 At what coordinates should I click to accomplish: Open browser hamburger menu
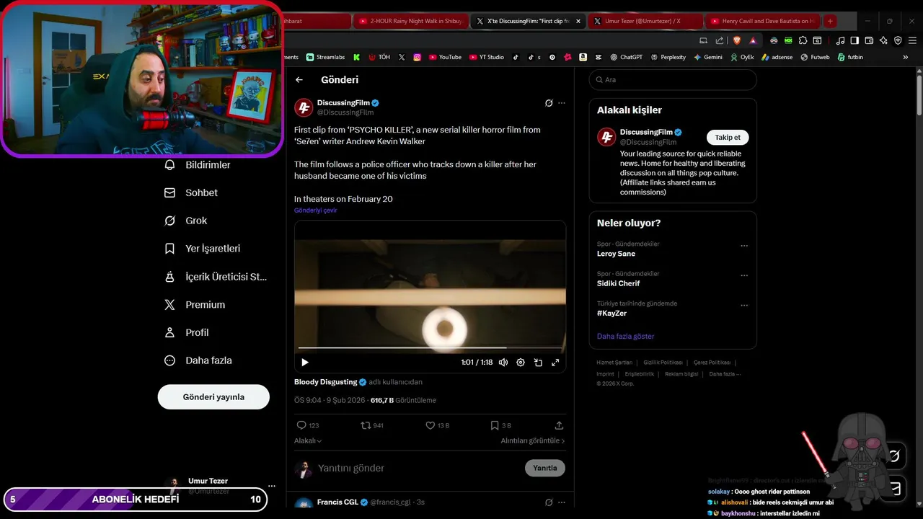912,41
